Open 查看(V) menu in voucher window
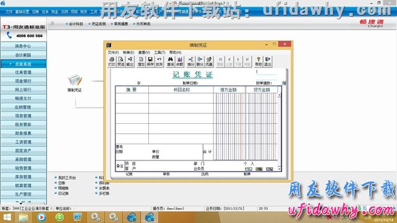The width and height of the screenshot is (397, 223). (x=144, y=52)
